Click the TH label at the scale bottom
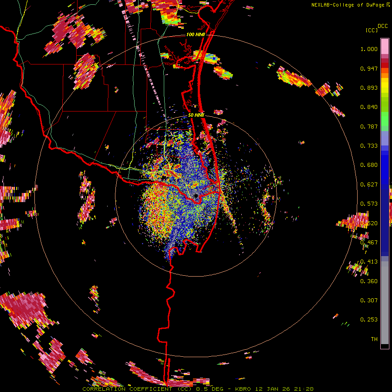 coord(374,339)
